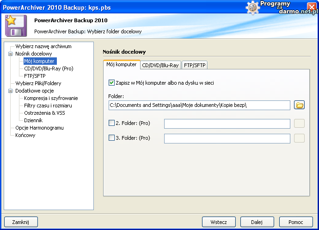Select the 'Mój komputer' tab
Screen dimensions: 319x230
[x=121, y=65]
